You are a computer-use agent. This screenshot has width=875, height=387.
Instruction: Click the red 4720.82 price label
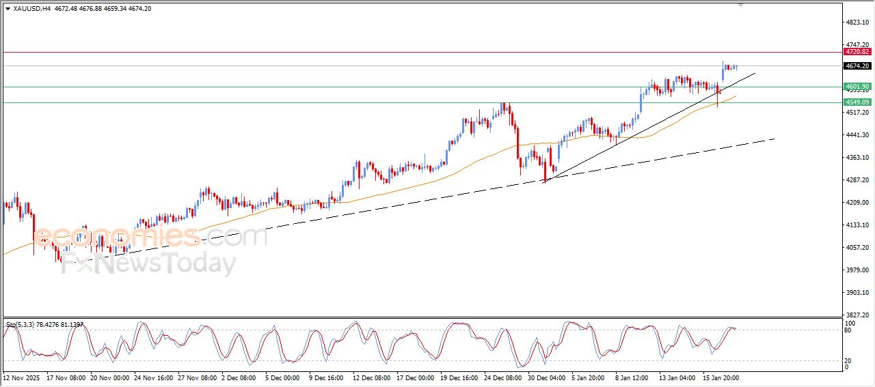[857, 52]
